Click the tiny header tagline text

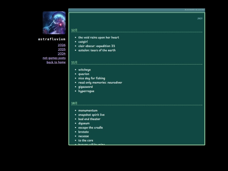pyautogui.click(x=194, y=10)
